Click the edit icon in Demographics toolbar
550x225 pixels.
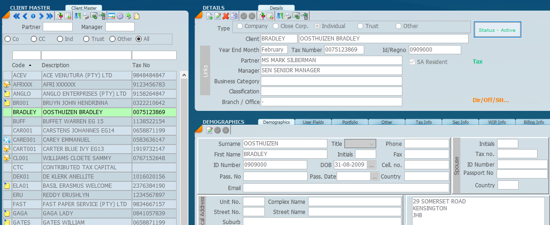coord(209,130)
